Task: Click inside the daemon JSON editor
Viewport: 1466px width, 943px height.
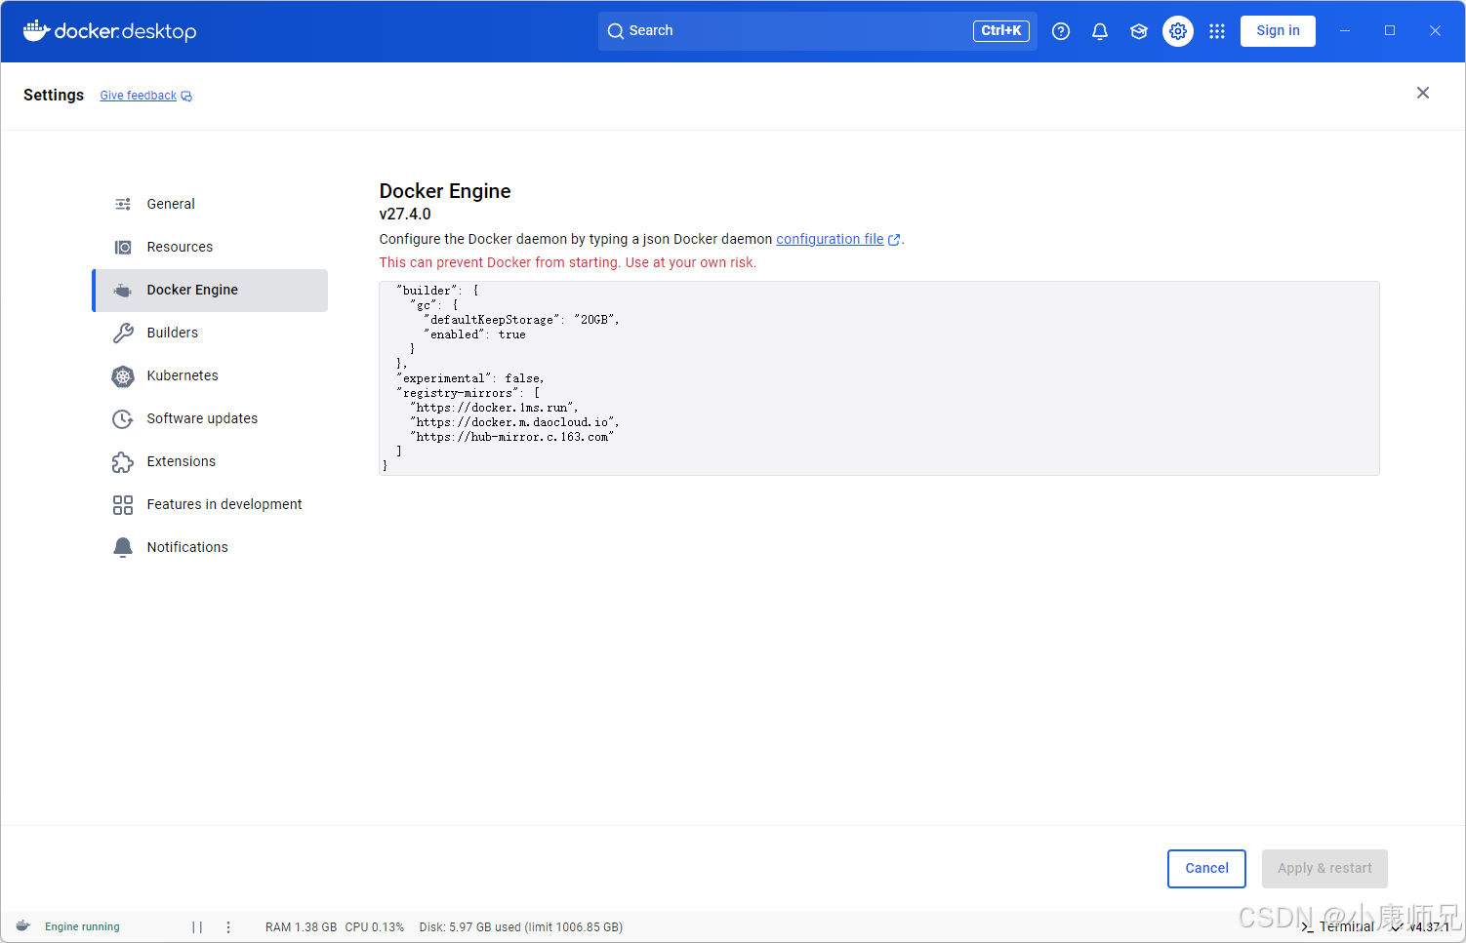Action: [878, 378]
